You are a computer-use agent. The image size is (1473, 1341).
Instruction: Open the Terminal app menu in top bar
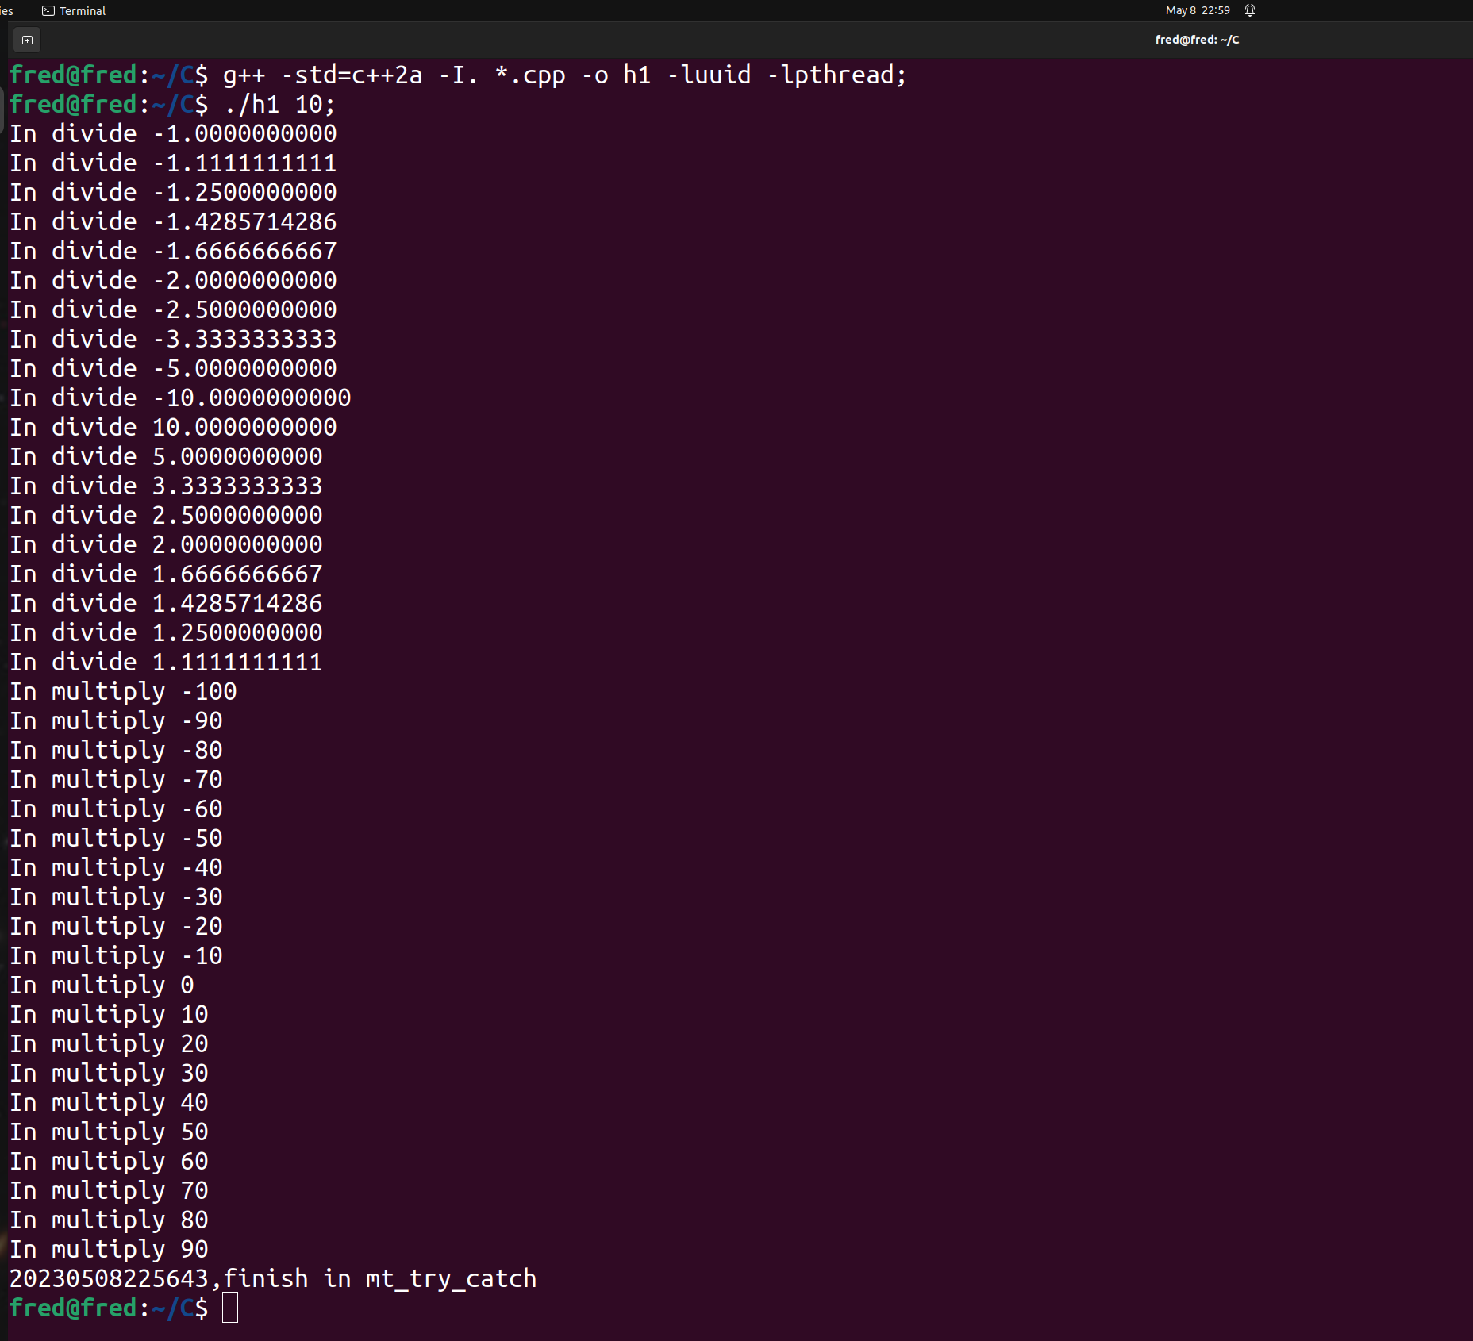(x=74, y=10)
